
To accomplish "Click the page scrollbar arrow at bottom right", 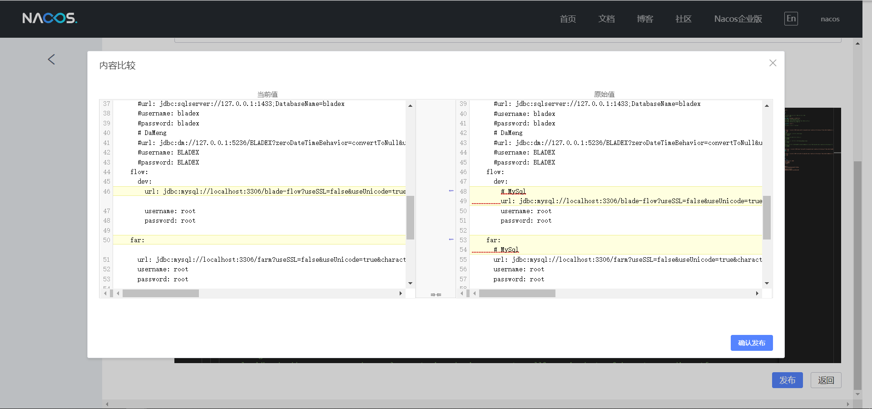I will pyautogui.click(x=857, y=394).
